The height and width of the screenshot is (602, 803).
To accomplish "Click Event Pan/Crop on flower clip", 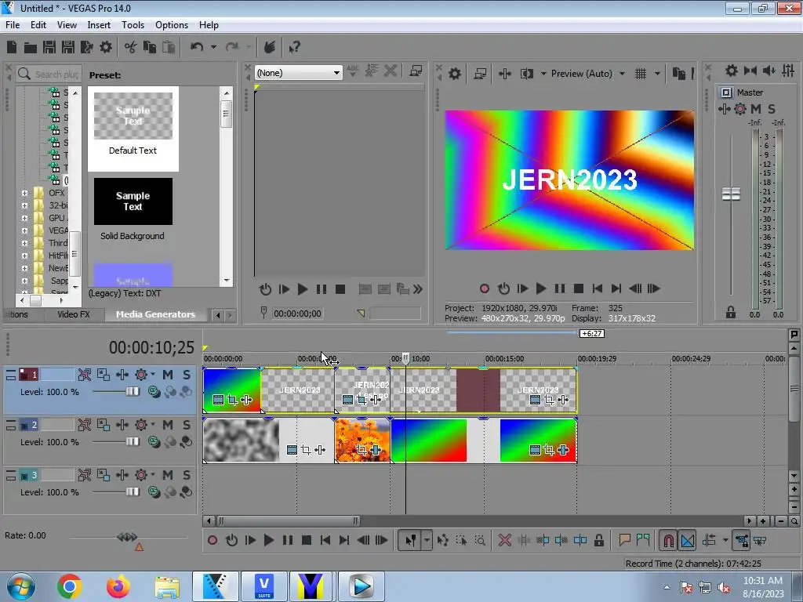I will pyautogui.click(x=362, y=450).
